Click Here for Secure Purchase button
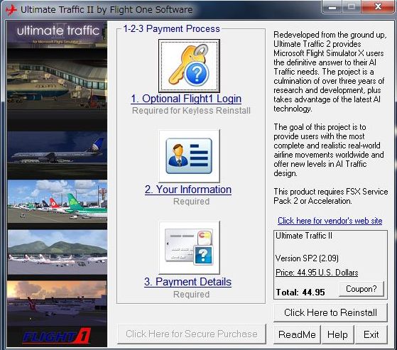The image size is (397, 350). click(192, 334)
